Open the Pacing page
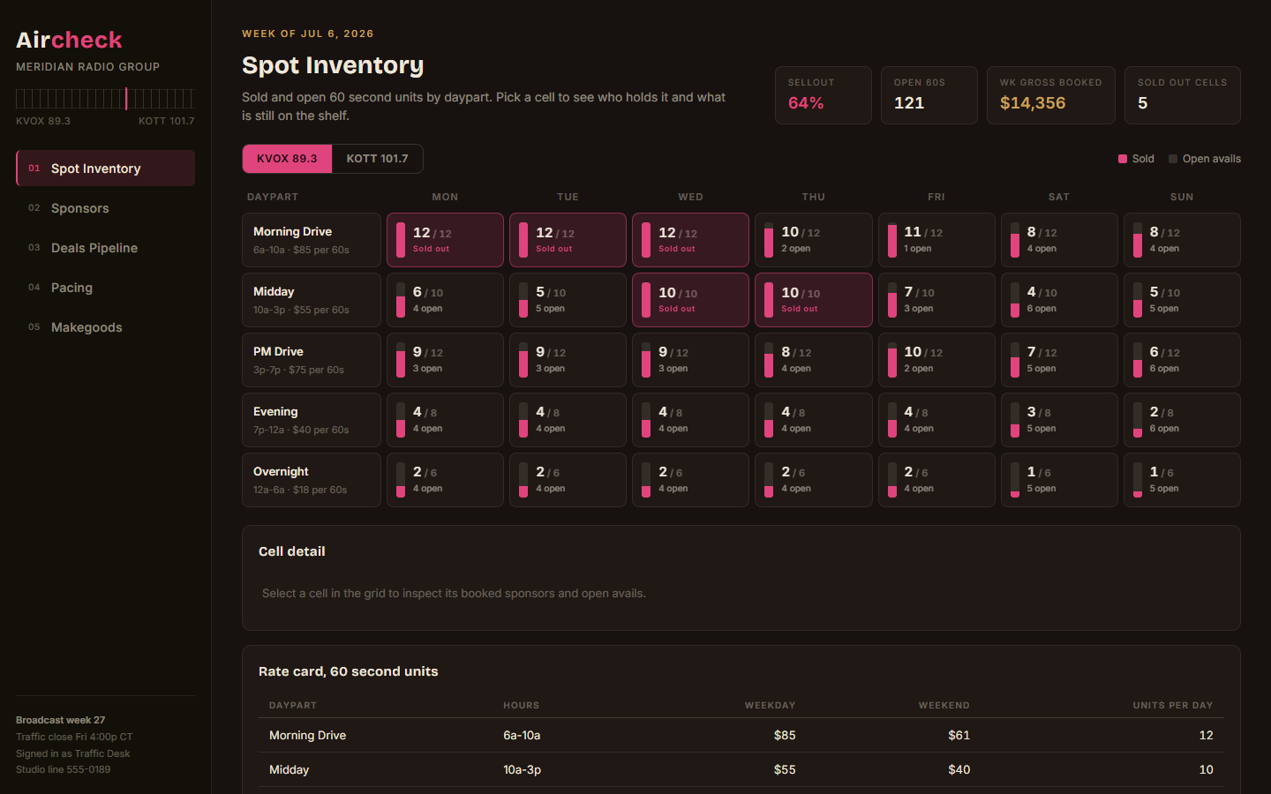 point(105,288)
